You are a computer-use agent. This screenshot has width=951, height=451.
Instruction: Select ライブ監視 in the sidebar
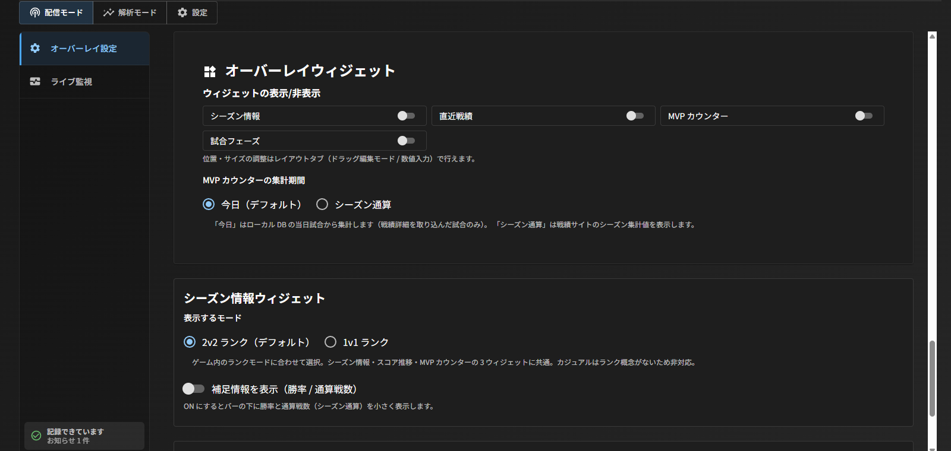tap(84, 82)
